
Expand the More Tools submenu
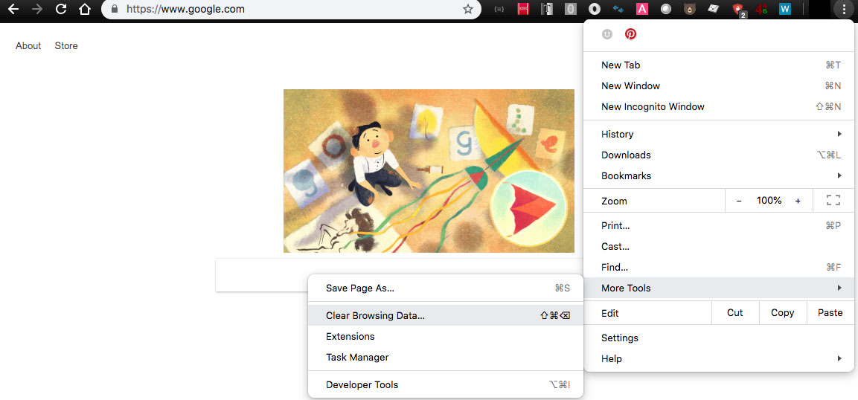point(719,288)
